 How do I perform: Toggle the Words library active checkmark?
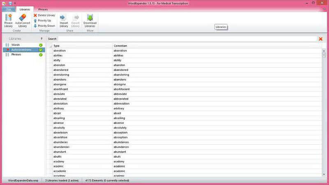click(x=41, y=45)
